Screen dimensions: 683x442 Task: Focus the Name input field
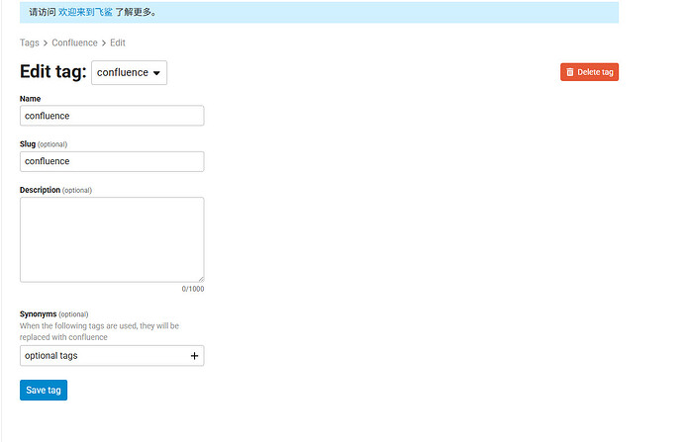112,116
